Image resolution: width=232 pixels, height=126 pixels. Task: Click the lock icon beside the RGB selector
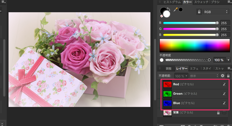point(199,12)
